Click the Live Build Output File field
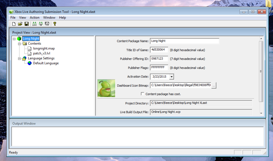The height and width of the screenshot is (161, 273). tap(201, 112)
